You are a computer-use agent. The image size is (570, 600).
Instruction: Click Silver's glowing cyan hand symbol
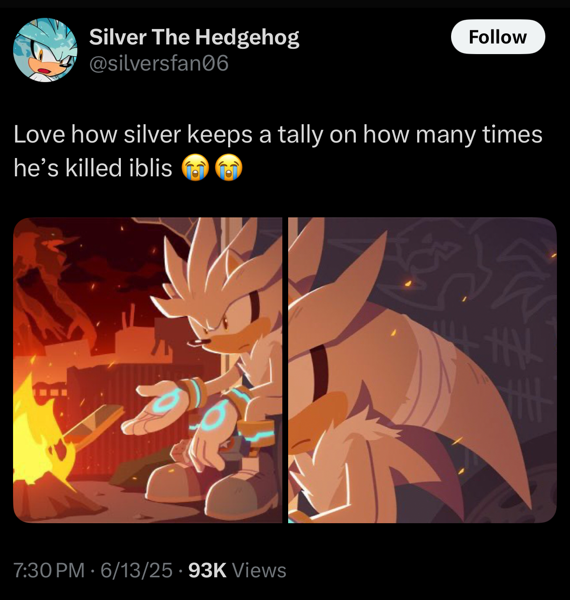(169, 402)
